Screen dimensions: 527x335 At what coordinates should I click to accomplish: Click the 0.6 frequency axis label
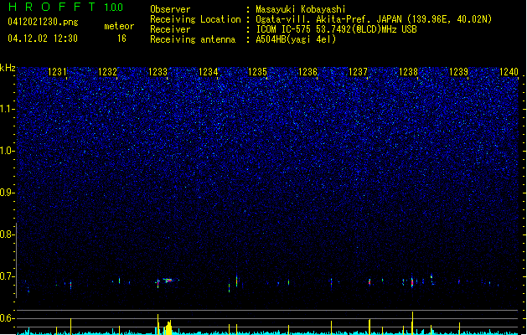[8, 318]
